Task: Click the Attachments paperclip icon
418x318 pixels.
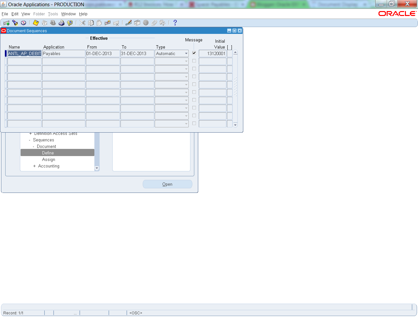Action: 154,23
